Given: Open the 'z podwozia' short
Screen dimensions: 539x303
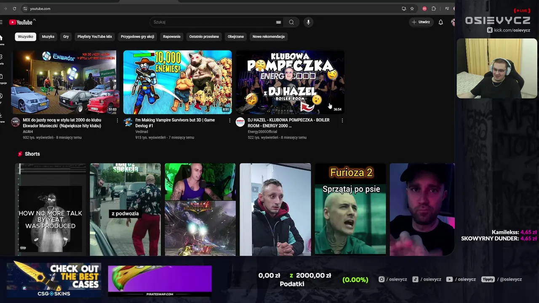Looking at the screenshot, I should pyautogui.click(x=125, y=210).
